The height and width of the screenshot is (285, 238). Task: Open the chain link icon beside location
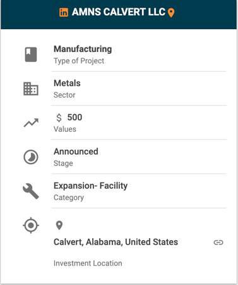click(218, 243)
